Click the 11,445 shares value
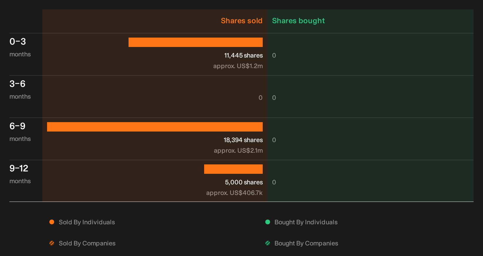This screenshot has width=483, height=256. click(244, 55)
